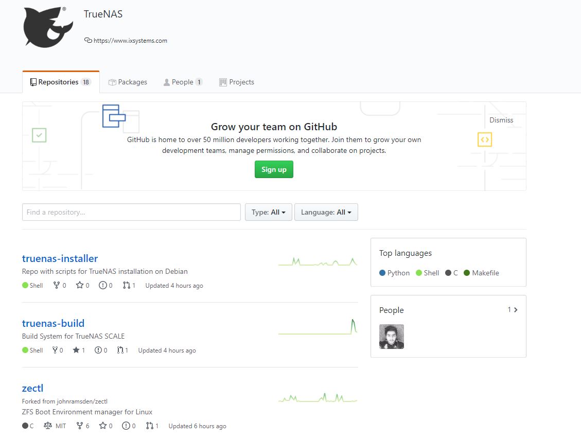Focus the Find a repository search field
The width and height of the screenshot is (581, 438).
(x=131, y=212)
